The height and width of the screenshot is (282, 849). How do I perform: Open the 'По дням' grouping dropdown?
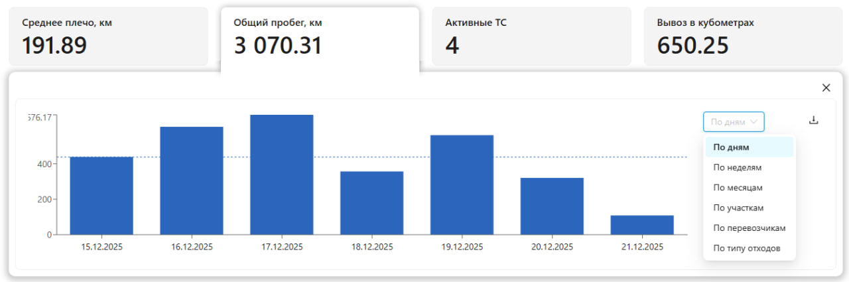pos(734,122)
